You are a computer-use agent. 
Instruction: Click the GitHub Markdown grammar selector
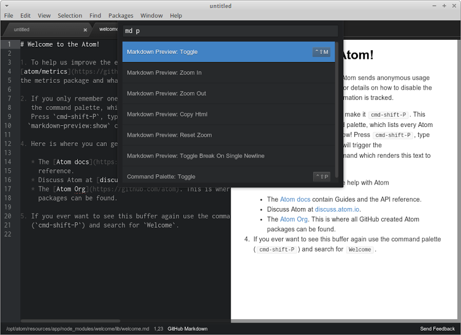pos(188,329)
